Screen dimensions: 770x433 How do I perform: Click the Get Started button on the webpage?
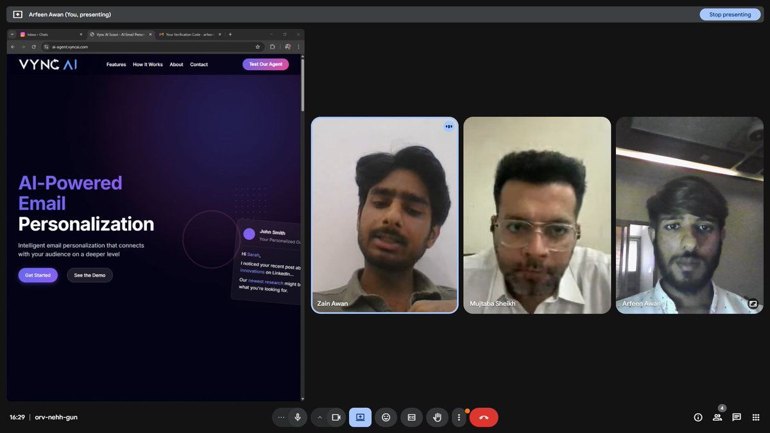37,275
